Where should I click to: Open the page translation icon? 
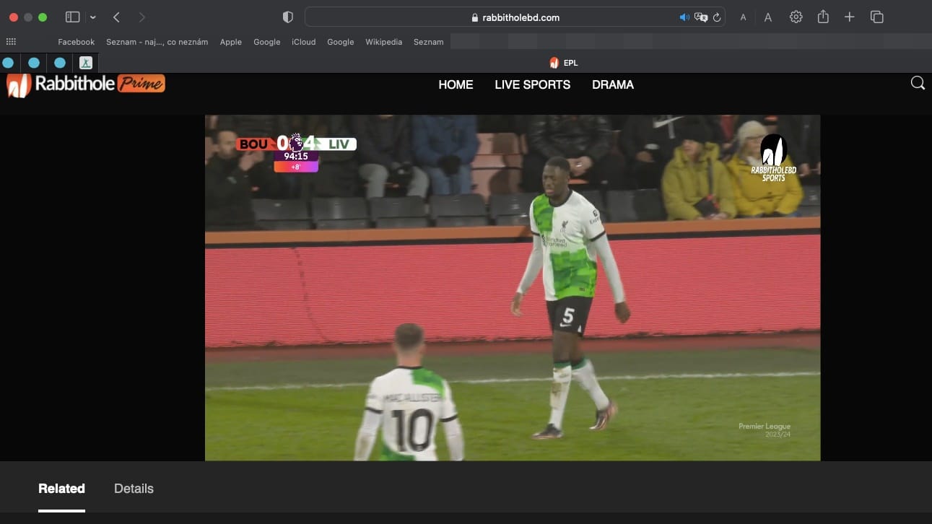[700, 17]
